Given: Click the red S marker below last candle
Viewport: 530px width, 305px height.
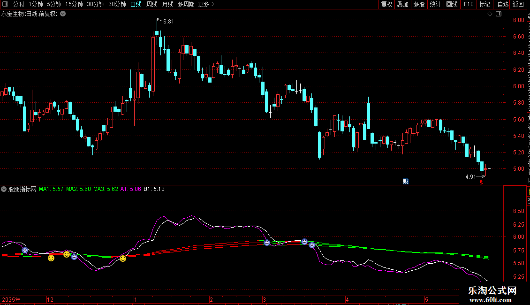Looking at the screenshot, I should tap(481, 182).
